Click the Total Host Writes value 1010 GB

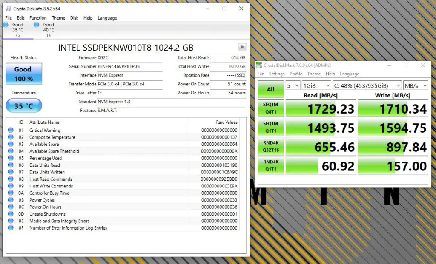coord(228,66)
